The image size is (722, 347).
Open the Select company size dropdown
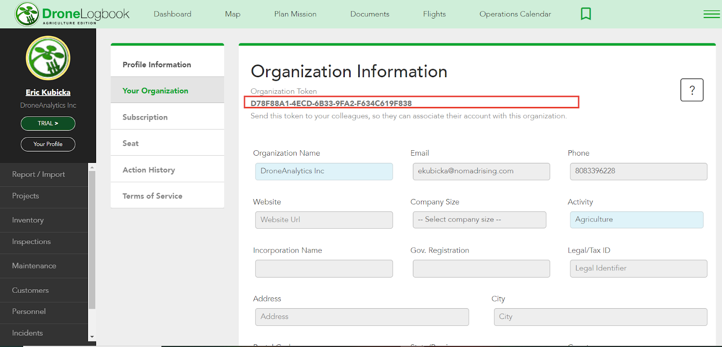[x=479, y=220]
